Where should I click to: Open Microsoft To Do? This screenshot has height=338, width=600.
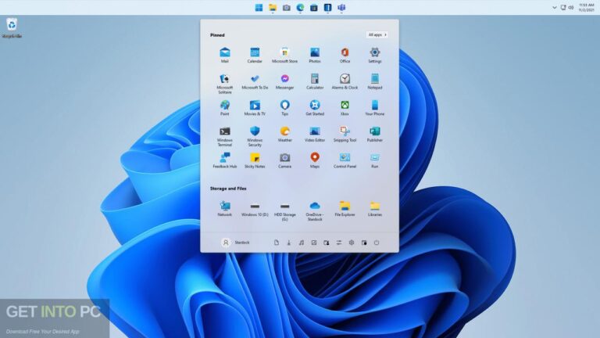255,81
